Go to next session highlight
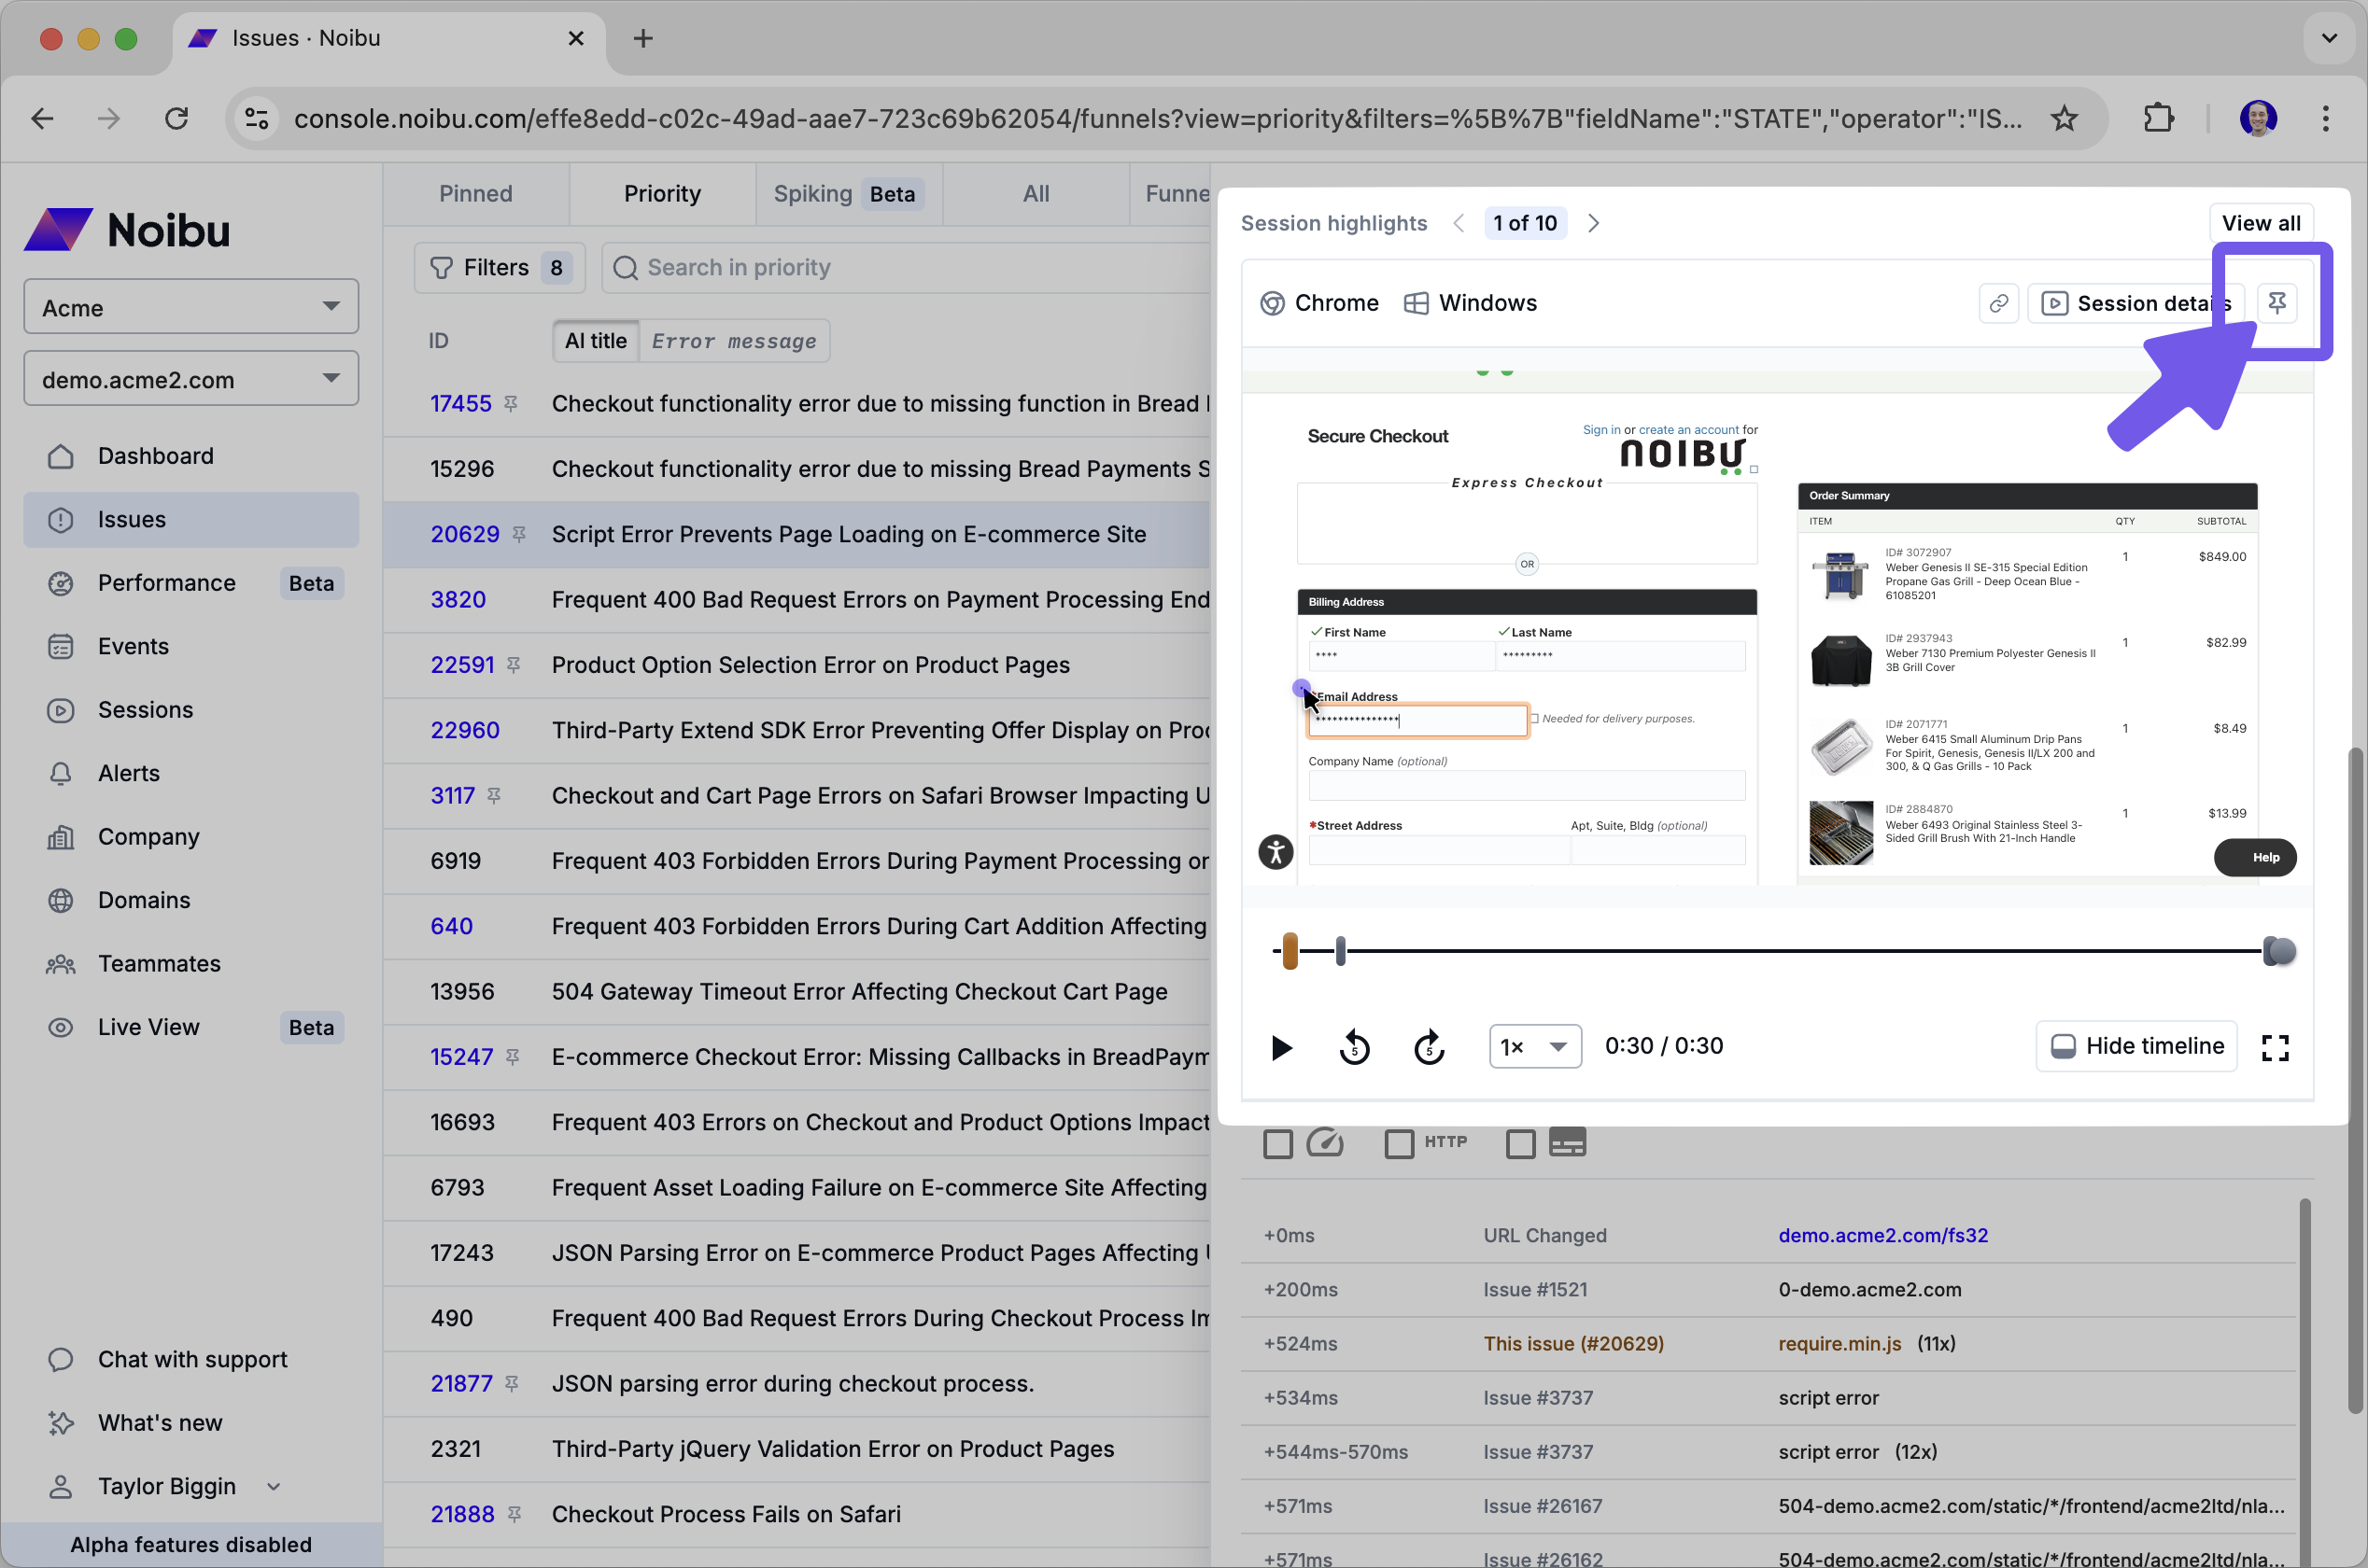 point(1594,223)
